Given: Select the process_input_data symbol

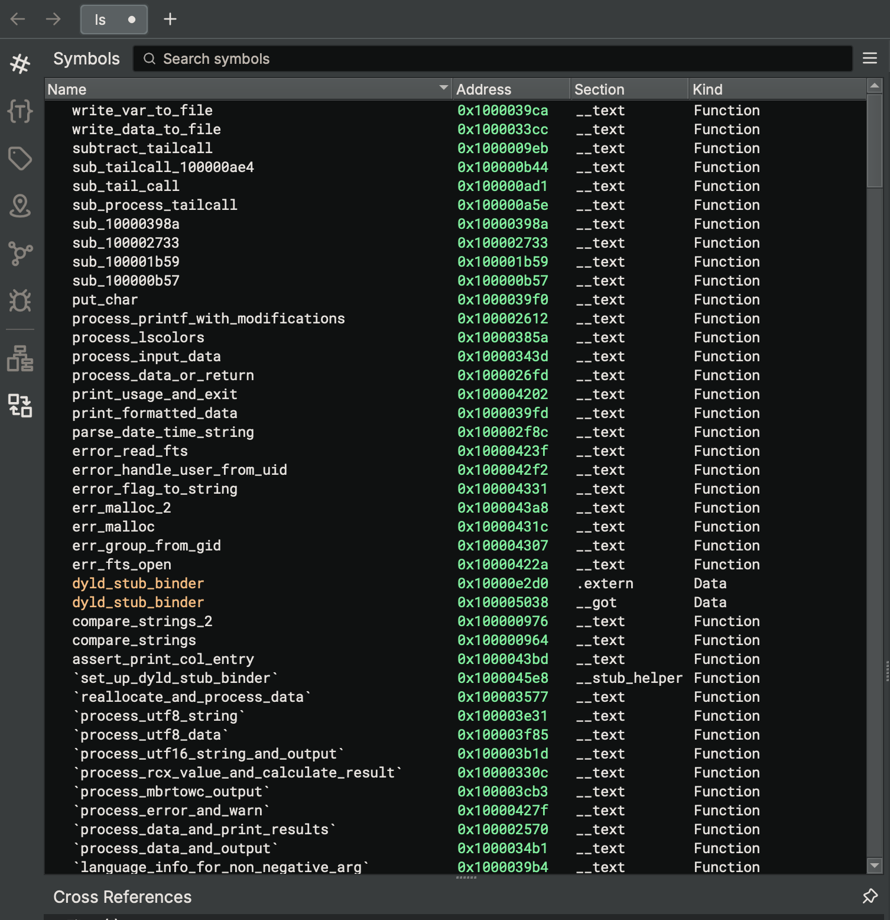Looking at the screenshot, I should click(x=147, y=357).
